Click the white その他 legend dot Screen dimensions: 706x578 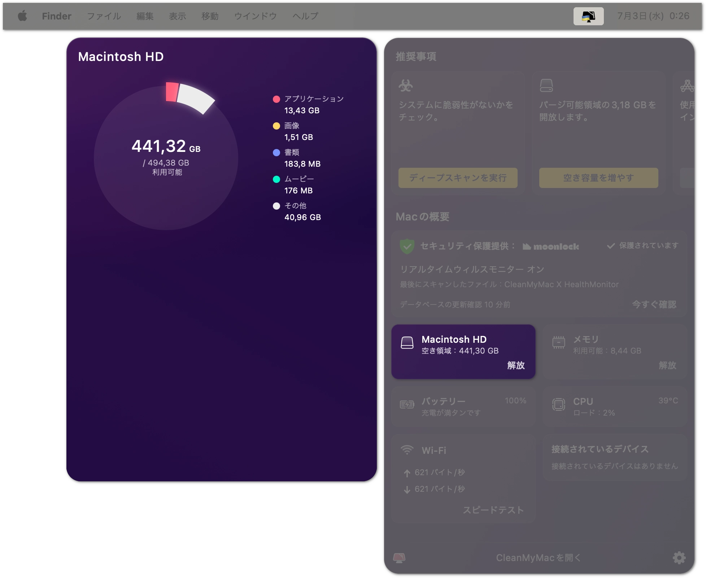tap(276, 206)
